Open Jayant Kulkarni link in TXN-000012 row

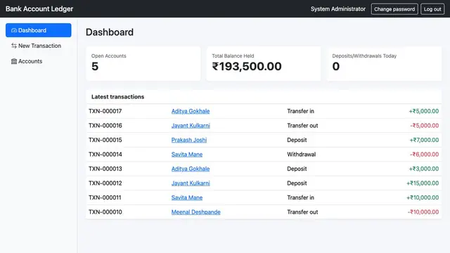(x=191, y=183)
